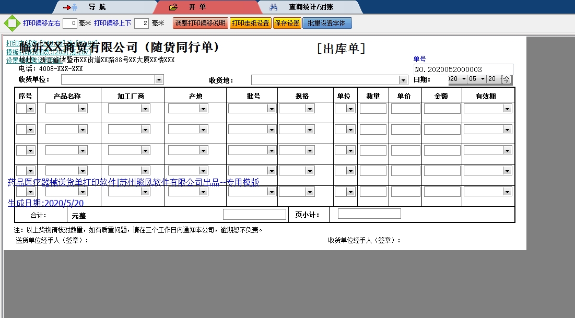Open the 收货地 dropdown list
The image size is (575, 318).
tap(403, 80)
